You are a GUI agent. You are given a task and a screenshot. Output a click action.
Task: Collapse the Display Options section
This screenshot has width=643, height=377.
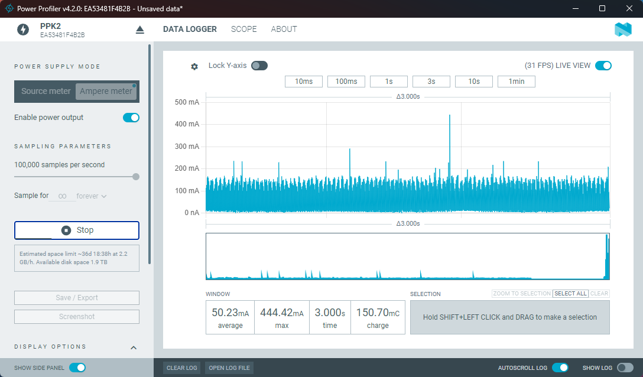pyautogui.click(x=134, y=347)
